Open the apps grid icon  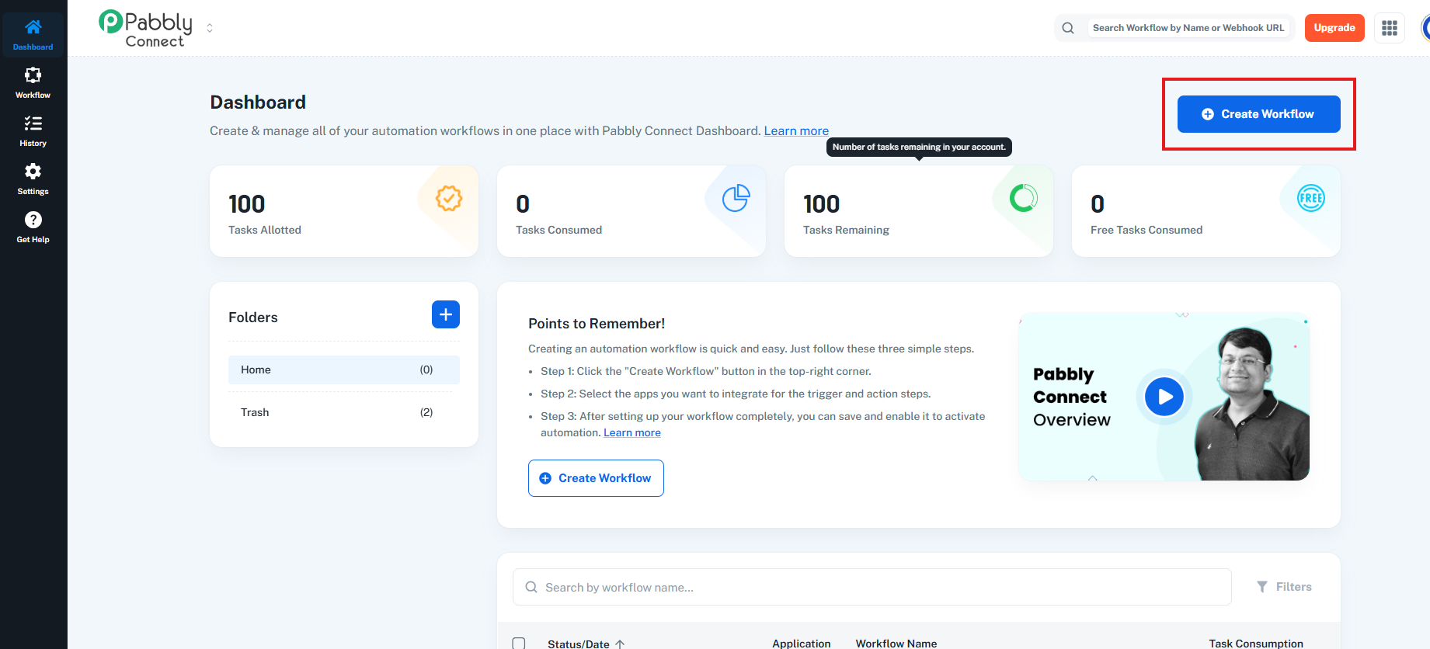(x=1389, y=28)
